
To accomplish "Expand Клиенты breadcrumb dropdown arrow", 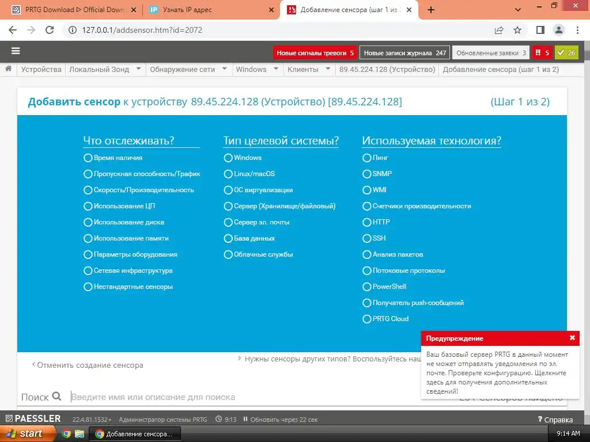I will [328, 69].
